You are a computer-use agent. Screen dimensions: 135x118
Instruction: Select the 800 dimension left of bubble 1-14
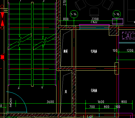(66, 19)
